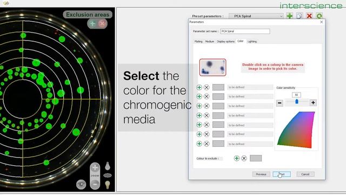The image size is (346, 195).
Task: Click third row 'to be defined' field
Action: 250,106
